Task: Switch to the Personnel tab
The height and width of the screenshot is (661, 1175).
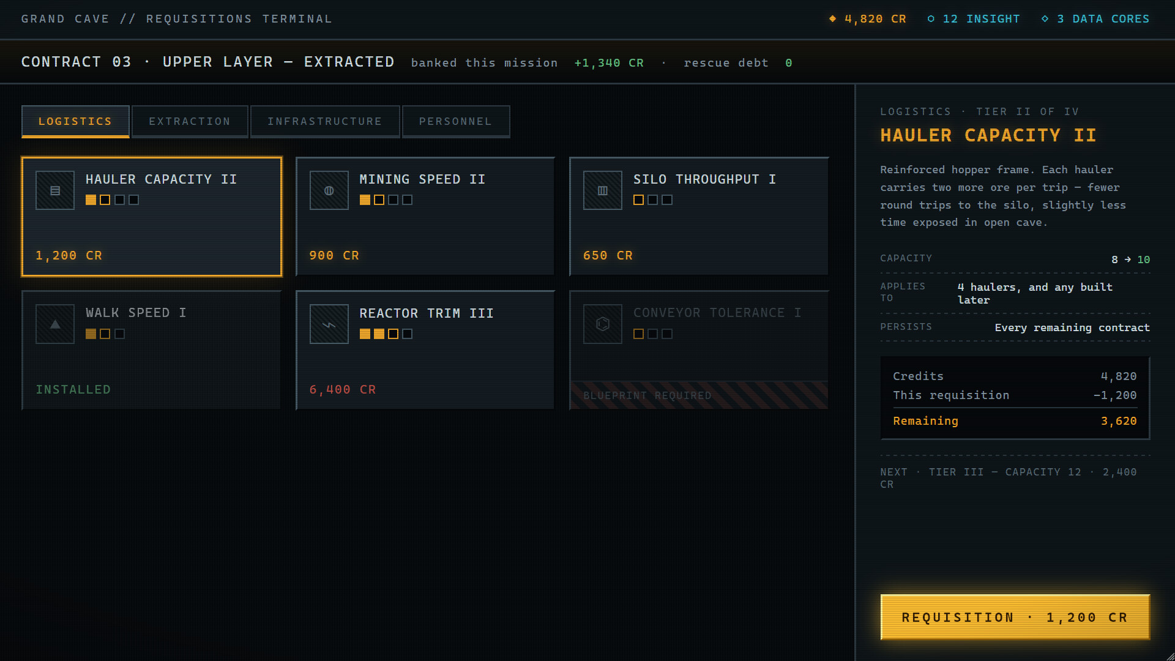Action: pyautogui.click(x=456, y=121)
